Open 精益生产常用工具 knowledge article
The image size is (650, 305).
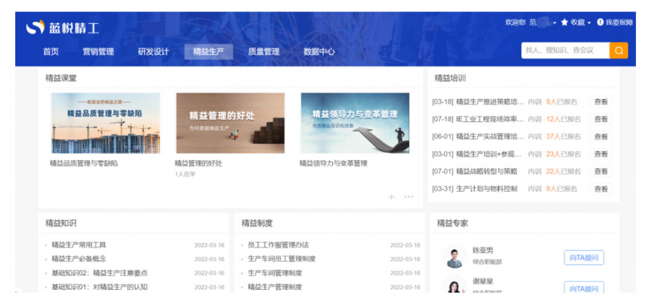[x=79, y=245]
